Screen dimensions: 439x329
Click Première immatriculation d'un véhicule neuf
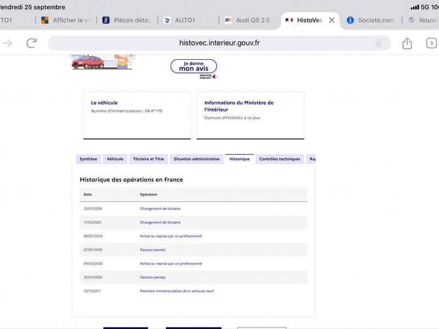(177, 291)
